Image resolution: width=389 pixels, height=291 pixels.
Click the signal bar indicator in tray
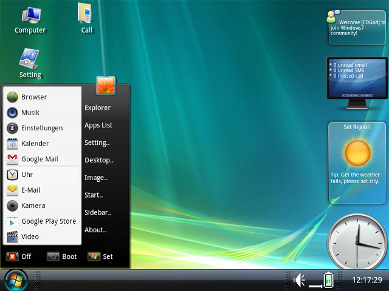[x=315, y=286]
